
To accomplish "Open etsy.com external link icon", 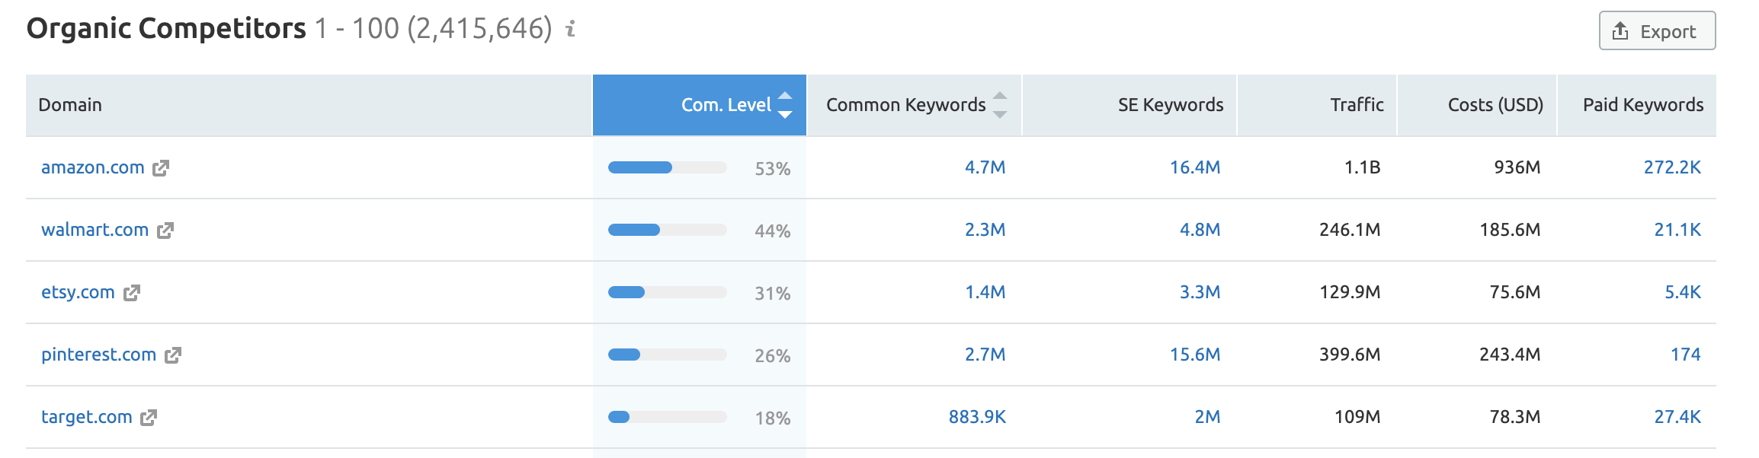I will (x=132, y=293).
